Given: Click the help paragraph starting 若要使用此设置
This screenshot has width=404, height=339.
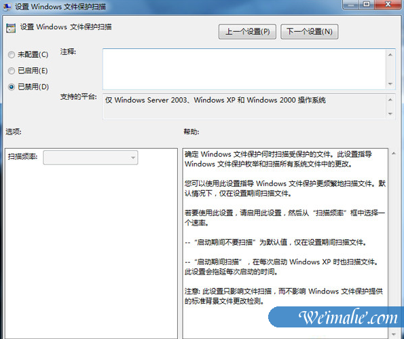Looking at the screenshot, I should pos(284,218).
